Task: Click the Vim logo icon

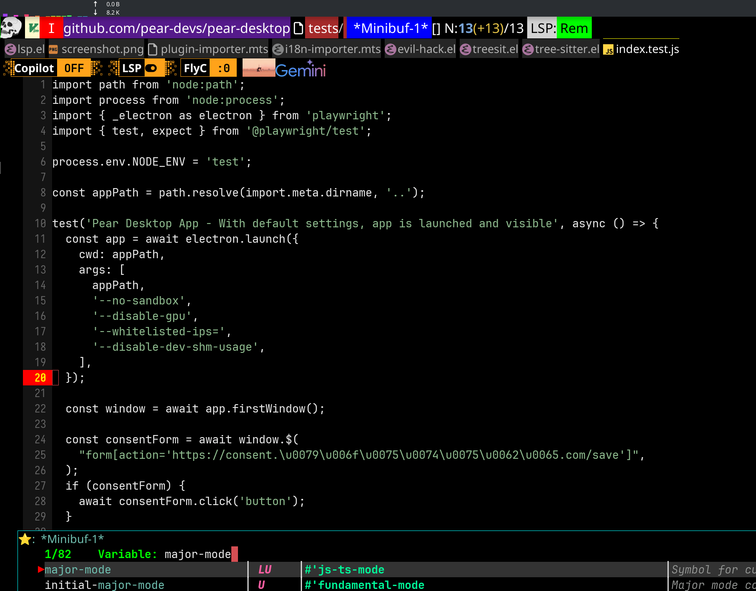Action: [x=33, y=28]
